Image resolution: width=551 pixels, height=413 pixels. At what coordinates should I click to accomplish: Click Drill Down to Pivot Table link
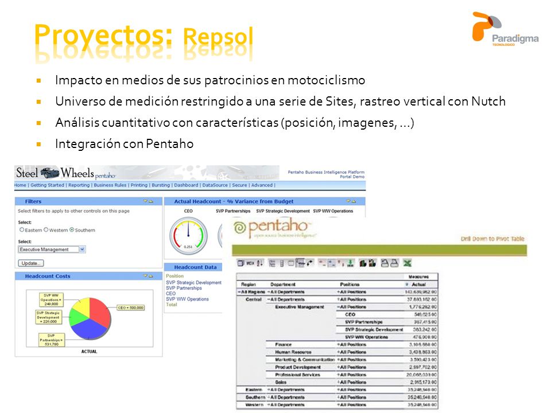pyautogui.click(x=492, y=239)
